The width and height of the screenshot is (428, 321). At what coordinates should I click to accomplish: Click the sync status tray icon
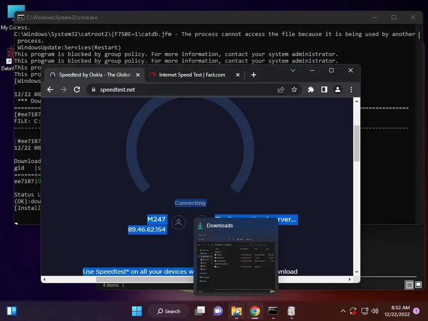pos(353,311)
